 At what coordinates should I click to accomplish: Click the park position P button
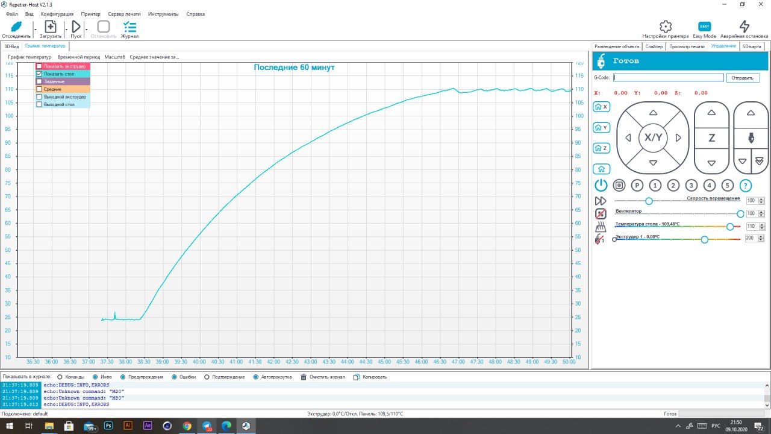637,186
